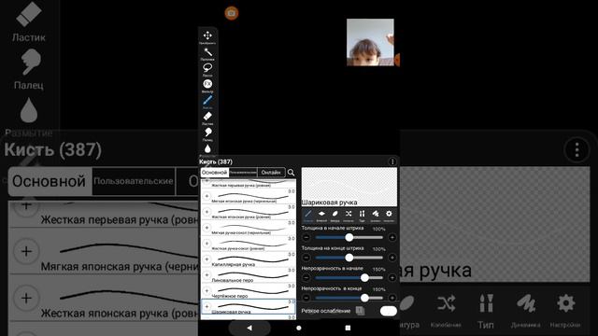Select Жесткая японская ручка (ровная) brush

[249, 212]
